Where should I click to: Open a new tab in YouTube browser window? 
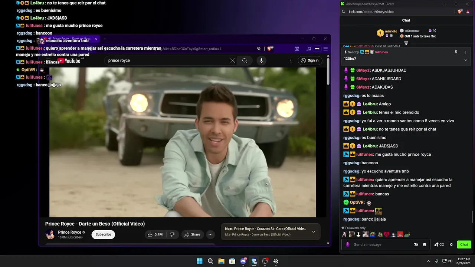(105, 39)
